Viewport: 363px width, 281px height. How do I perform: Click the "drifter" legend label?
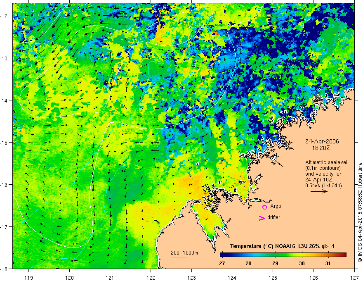(x=273, y=217)
